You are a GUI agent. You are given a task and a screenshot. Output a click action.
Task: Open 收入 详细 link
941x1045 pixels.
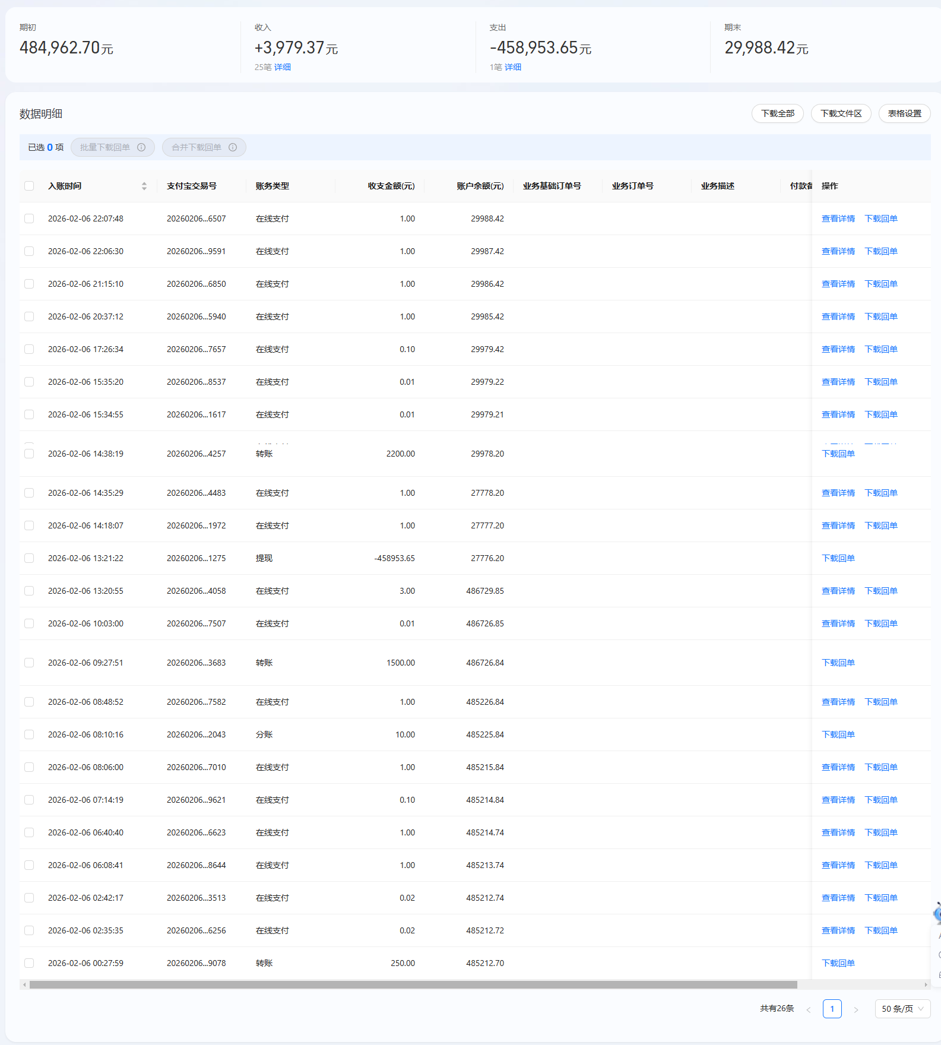283,67
